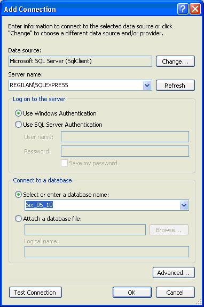This screenshot has height=307, width=204.
Task: Click the Change... data source button
Action: tap(175, 62)
